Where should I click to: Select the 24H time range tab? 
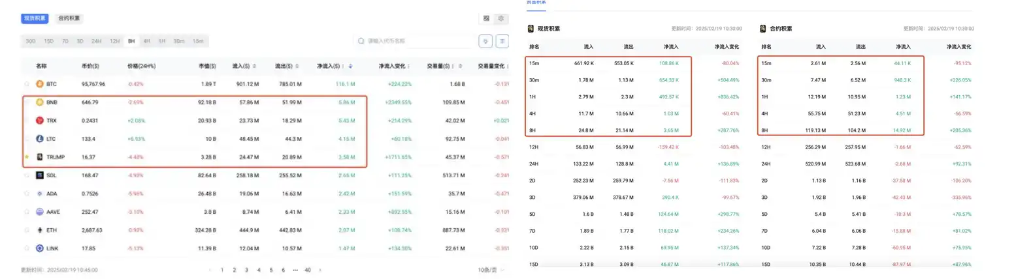click(x=96, y=41)
